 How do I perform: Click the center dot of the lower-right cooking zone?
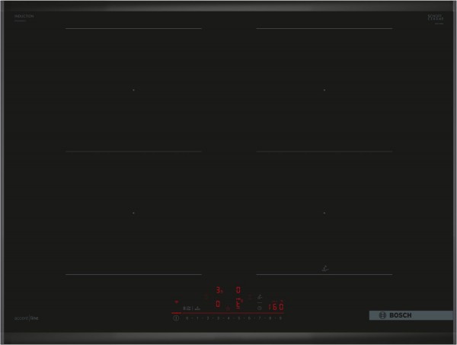pos(324,213)
